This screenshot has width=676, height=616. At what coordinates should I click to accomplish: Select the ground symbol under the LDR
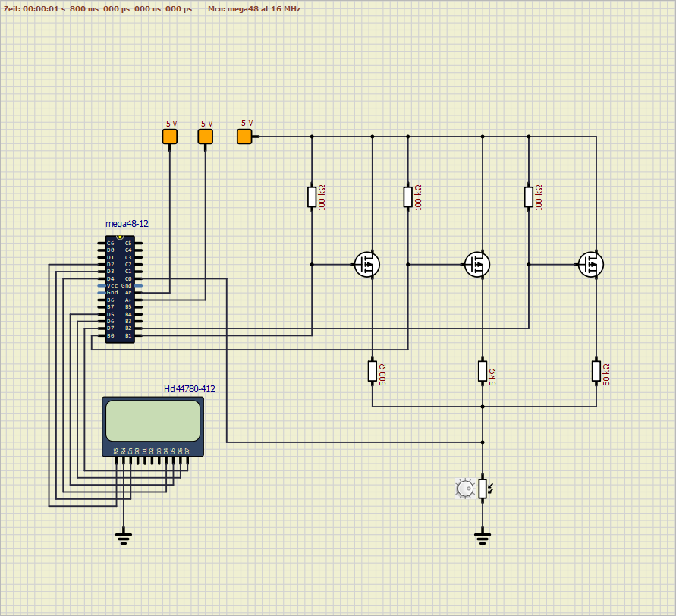coord(483,538)
